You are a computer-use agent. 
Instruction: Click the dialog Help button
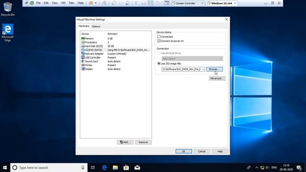pos(220,151)
